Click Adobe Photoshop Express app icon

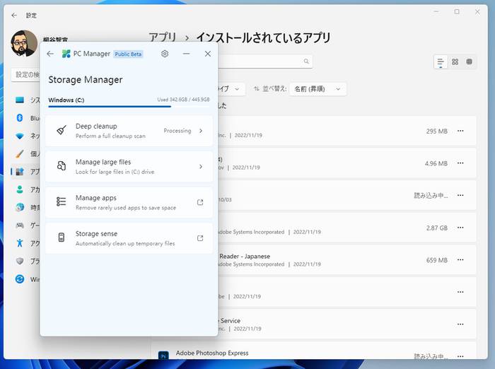point(163,356)
